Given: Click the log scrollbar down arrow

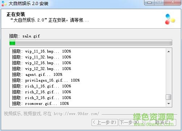Looking at the screenshot, I should (x=169, y=103).
